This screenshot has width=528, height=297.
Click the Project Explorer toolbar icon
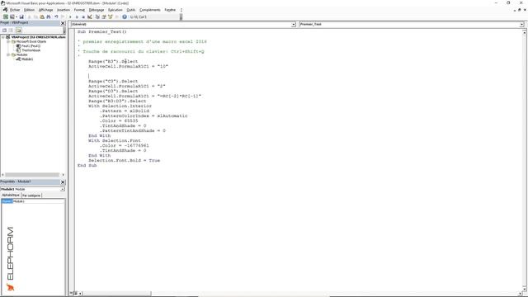point(97,16)
